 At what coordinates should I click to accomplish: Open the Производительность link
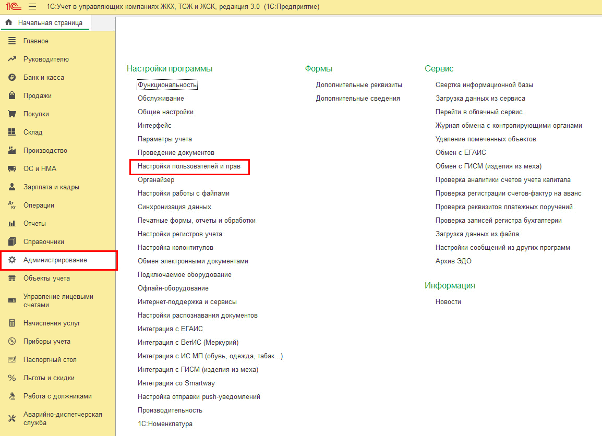(x=170, y=410)
